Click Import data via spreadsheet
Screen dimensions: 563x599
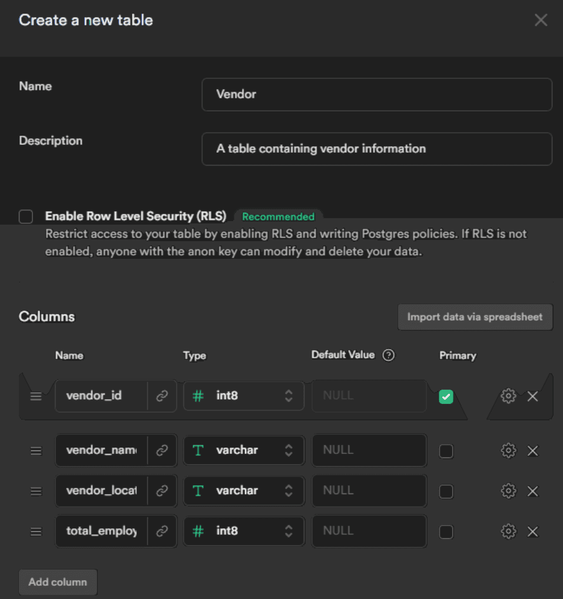475,317
